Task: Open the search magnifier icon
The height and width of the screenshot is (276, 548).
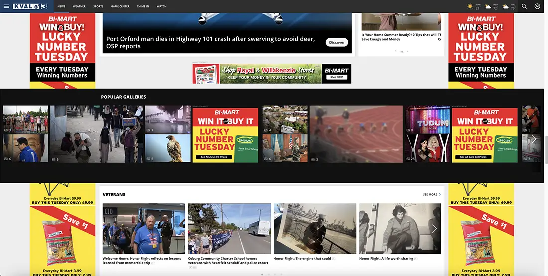Action: (x=524, y=6)
